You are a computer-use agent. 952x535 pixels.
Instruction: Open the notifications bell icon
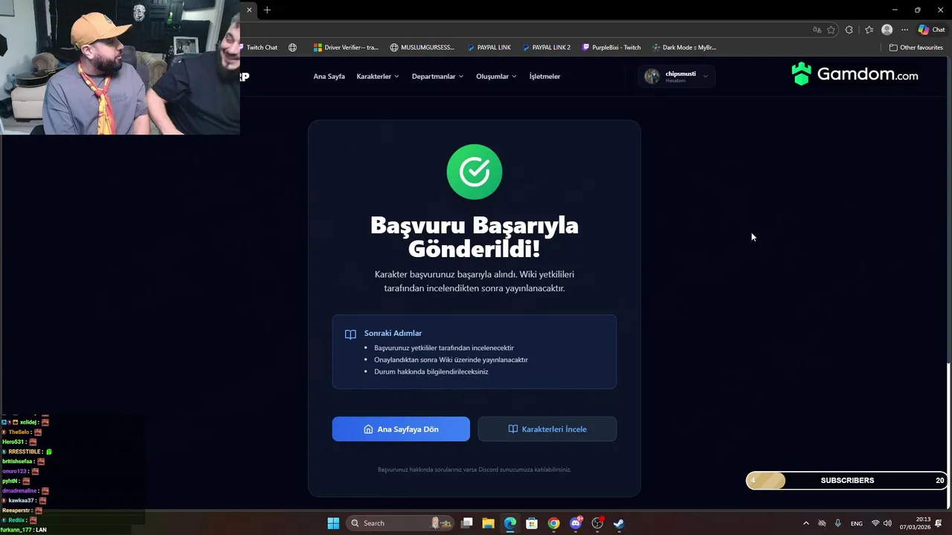pyautogui.click(x=939, y=523)
